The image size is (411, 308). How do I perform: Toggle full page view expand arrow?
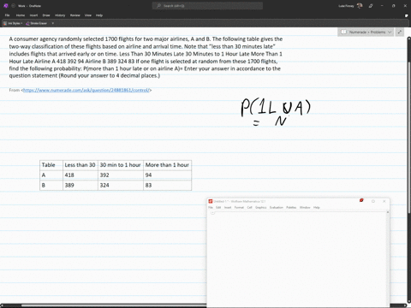400,33
